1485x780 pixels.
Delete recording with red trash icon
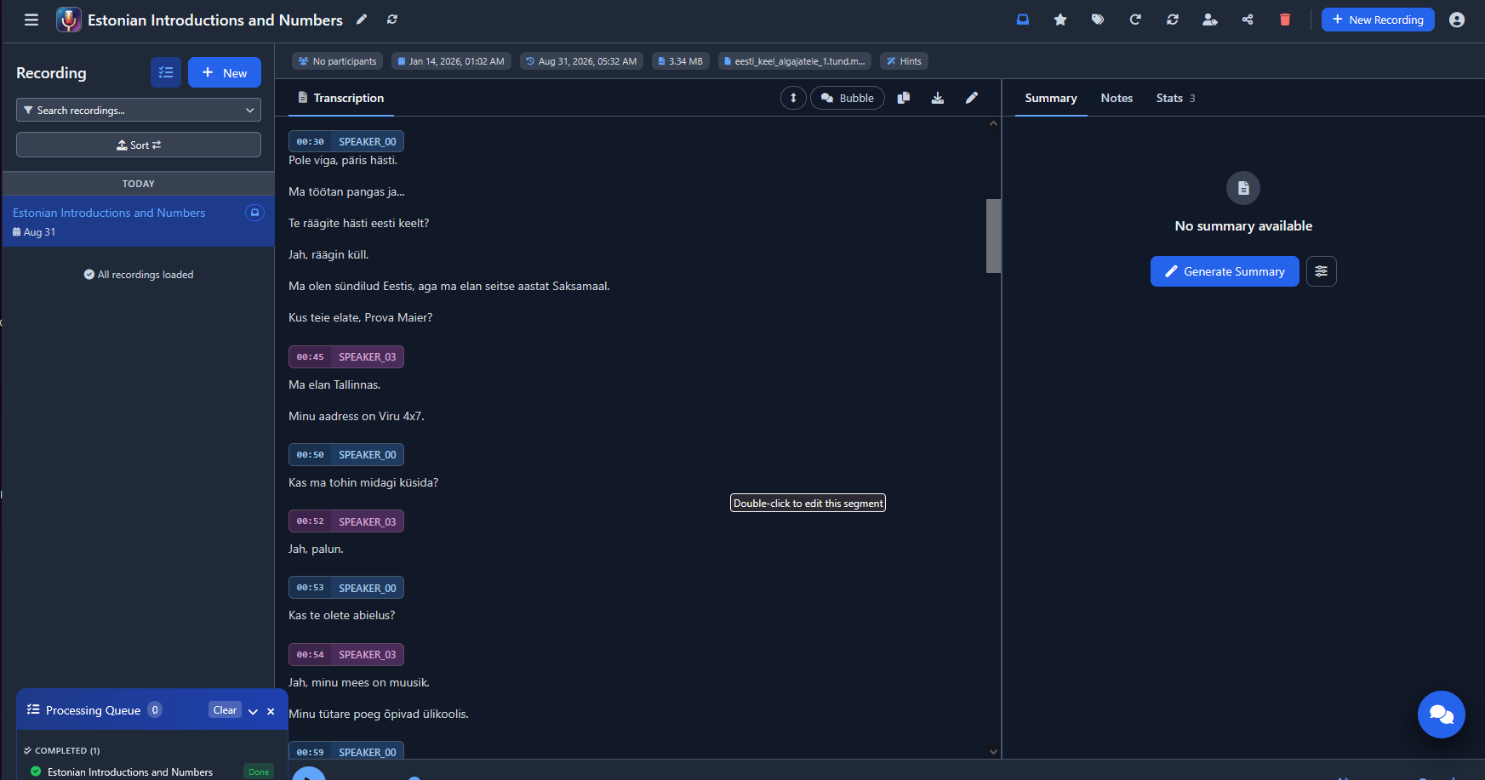1285,20
